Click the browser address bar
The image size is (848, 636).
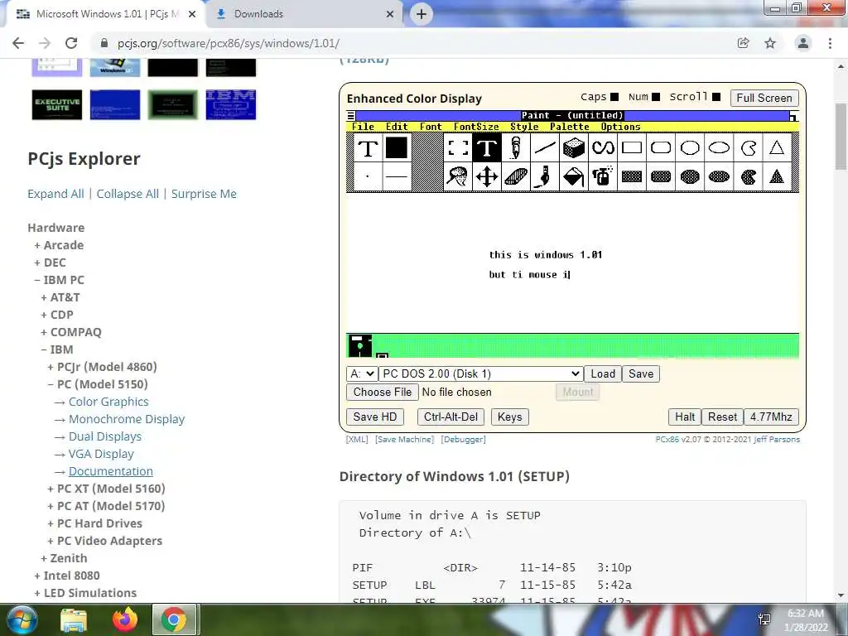coord(411,43)
